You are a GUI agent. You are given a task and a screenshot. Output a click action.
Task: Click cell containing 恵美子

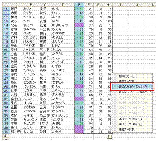click(45, 58)
